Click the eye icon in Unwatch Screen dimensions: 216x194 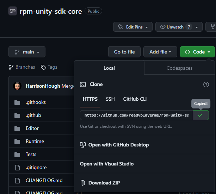(162, 27)
